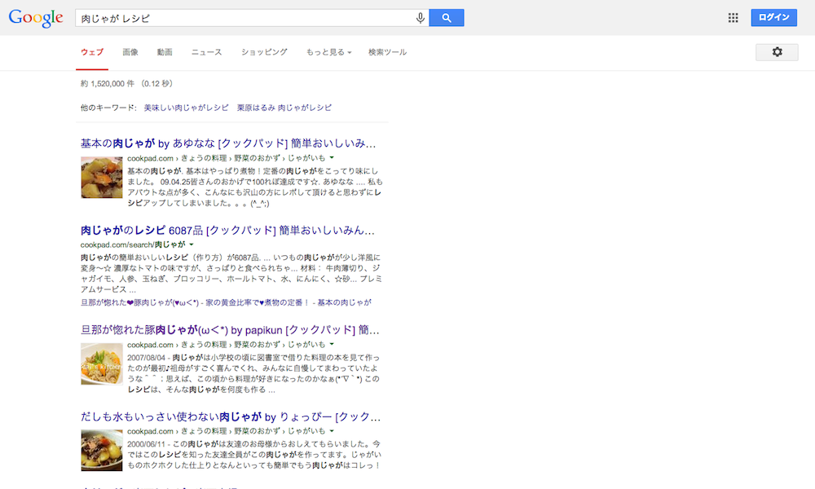Focus the search box containing 肉じゃが レシピ
Screen dimensions: 815x489
pos(244,18)
